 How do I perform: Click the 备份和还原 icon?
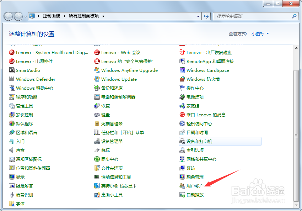coord(97,88)
